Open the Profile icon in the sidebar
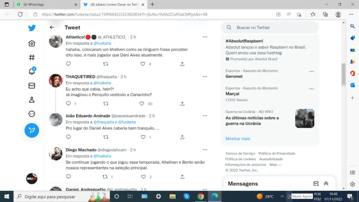Screen dimensions: 359x202 [x=32, y=100]
